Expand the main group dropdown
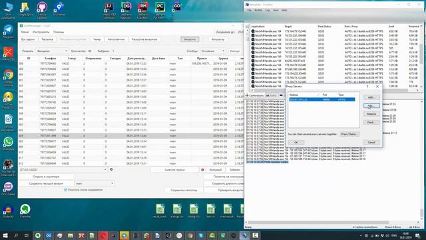 pyautogui.click(x=95, y=183)
